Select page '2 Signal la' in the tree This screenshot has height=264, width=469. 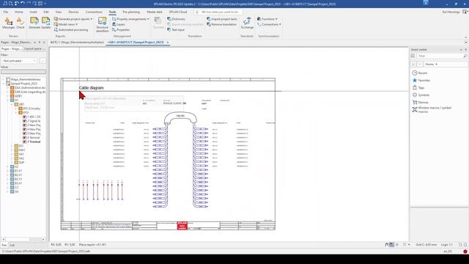click(32, 121)
